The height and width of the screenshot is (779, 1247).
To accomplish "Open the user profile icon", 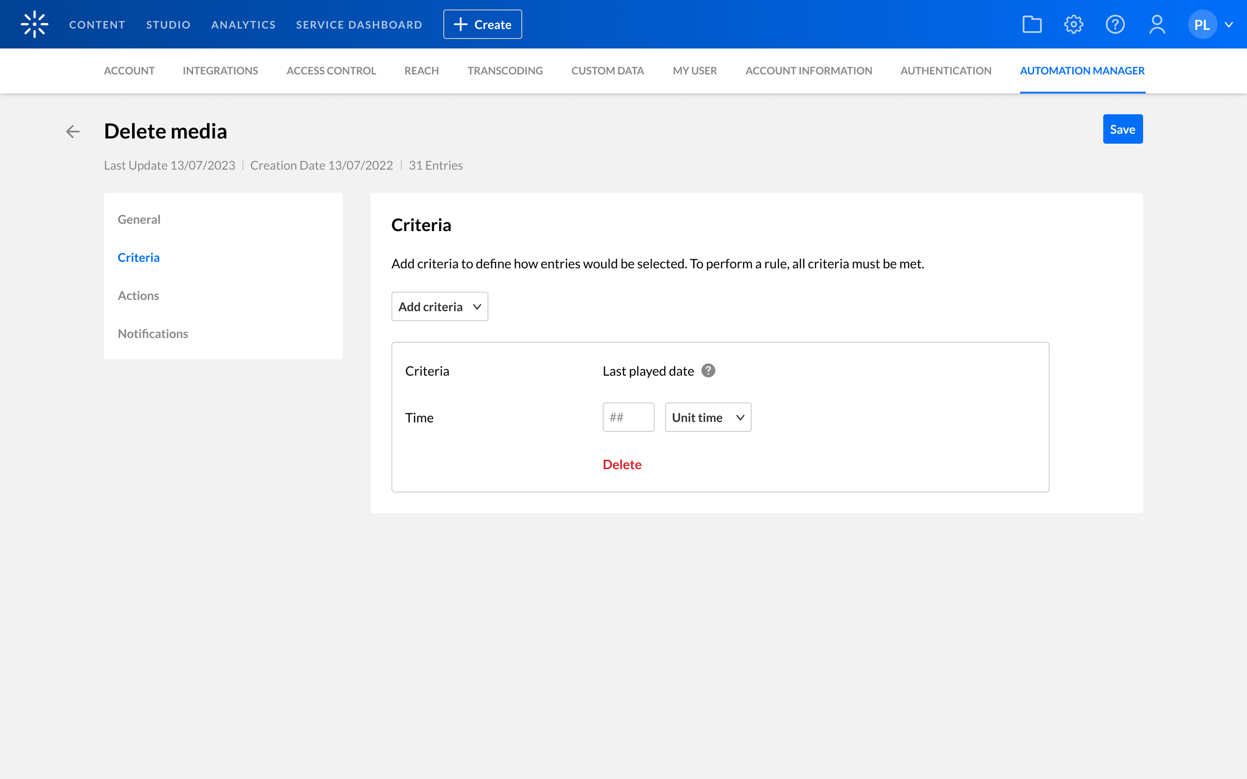I will point(1157,24).
